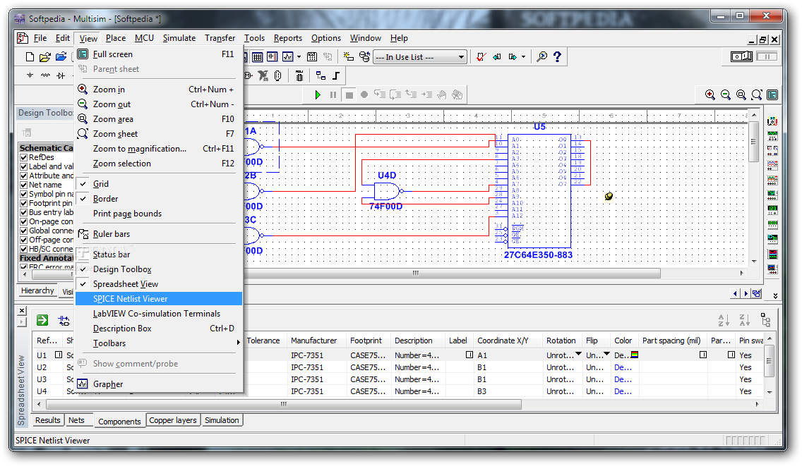Screen dimensions: 802x466
Task: Click the Zoom out icon on right toolbar
Action: click(x=725, y=94)
